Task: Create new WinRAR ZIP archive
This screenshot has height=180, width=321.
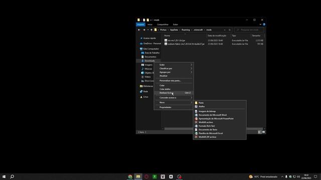Action: coord(220,137)
